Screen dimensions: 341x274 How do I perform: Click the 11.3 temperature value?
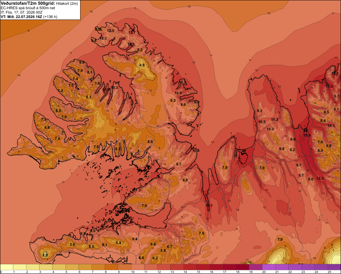coord(137,190)
